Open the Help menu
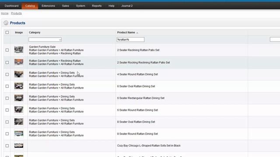Screen dimensions: 280x157 [112, 6]
